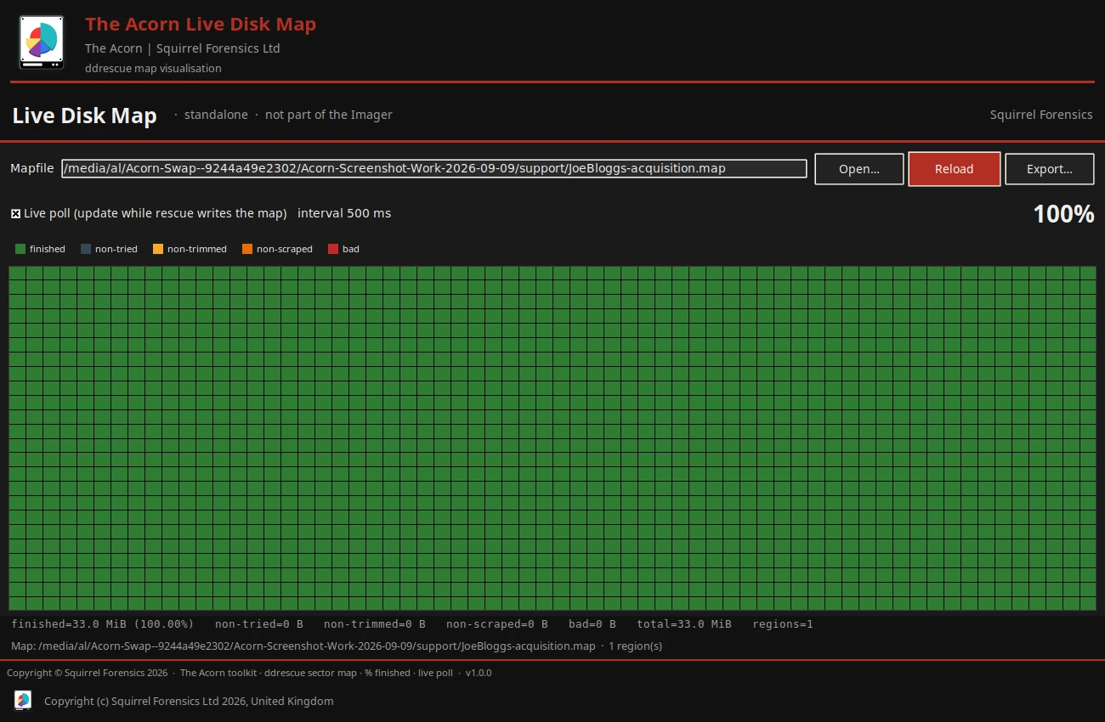Image resolution: width=1105 pixels, height=722 pixels.
Task: Click the yellow non-trimmed legend swatch
Action: [x=158, y=249]
